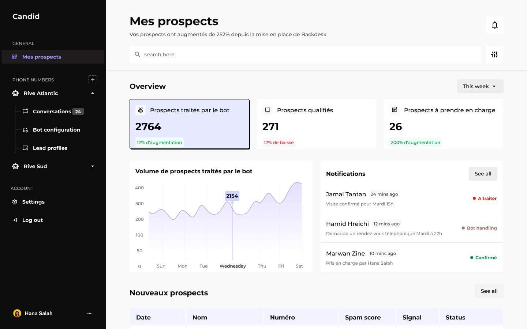Click the phone icon next to Rive Sud
The width and height of the screenshot is (527, 329).
(x=15, y=166)
